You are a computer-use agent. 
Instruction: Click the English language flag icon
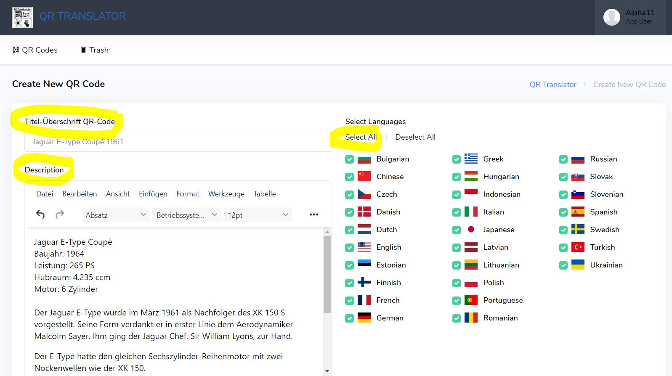click(364, 247)
